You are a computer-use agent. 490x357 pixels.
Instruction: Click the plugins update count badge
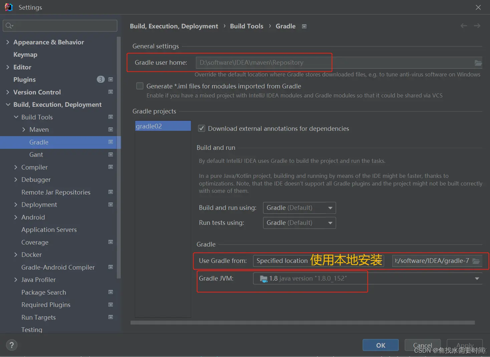tap(100, 79)
